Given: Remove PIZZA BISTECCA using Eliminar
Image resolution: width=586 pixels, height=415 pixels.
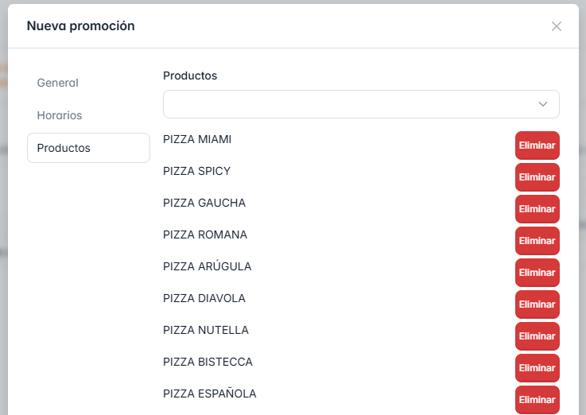Looking at the screenshot, I should pyautogui.click(x=537, y=368).
